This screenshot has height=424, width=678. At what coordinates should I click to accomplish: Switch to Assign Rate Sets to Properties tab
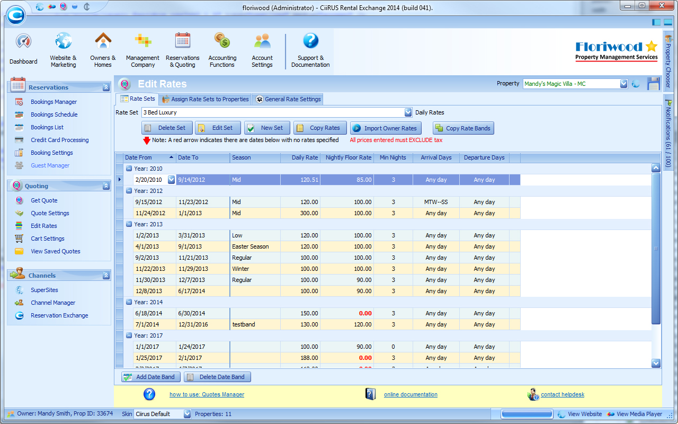tap(206, 99)
